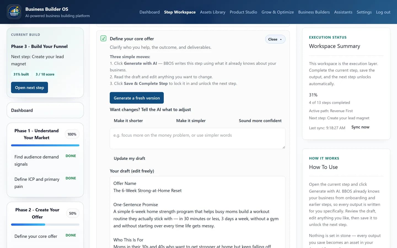This screenshot has height=248, width=397.
Task: Click the 3 / 10 score badge
Action: pos(45,74)
